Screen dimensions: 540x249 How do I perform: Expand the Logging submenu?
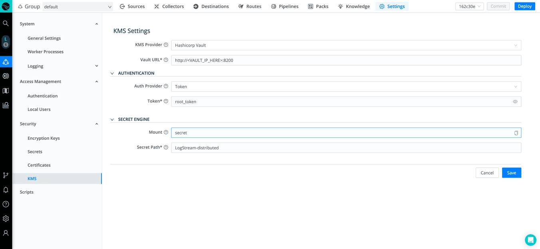96,66
